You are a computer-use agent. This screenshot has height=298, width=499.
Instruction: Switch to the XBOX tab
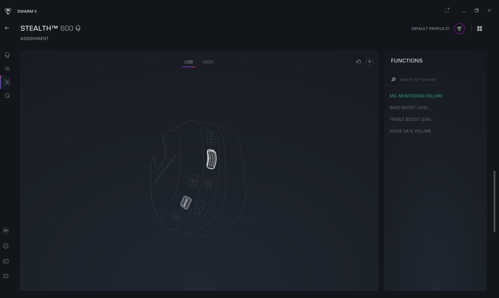208,62
